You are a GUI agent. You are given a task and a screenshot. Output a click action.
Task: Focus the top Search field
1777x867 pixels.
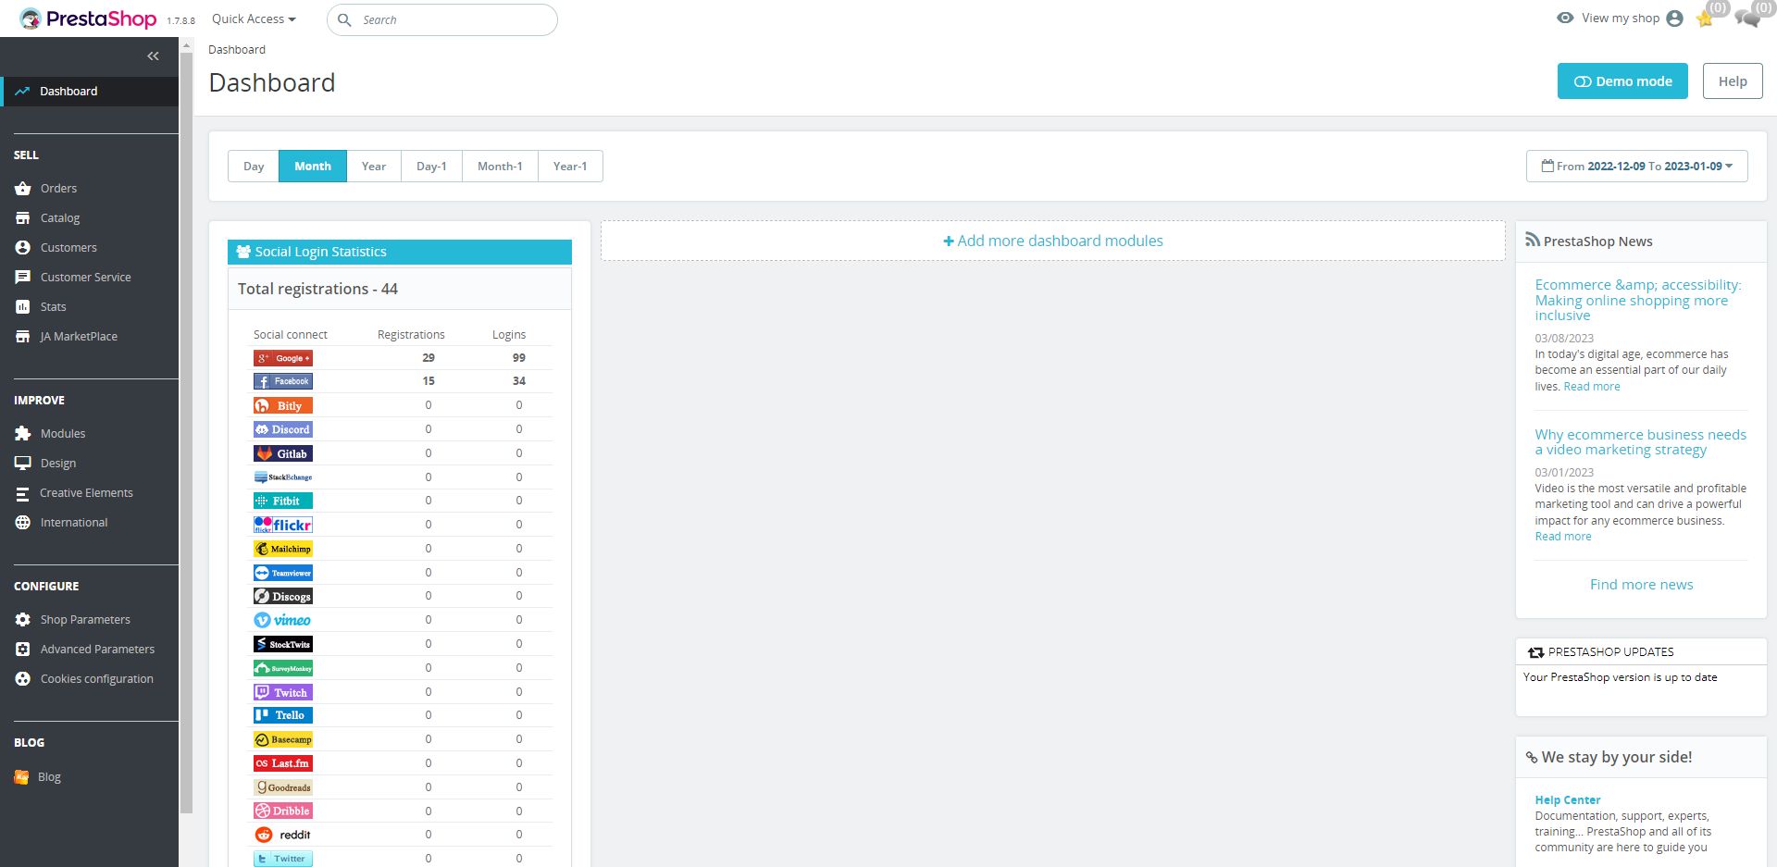click(x=442, y=19)
